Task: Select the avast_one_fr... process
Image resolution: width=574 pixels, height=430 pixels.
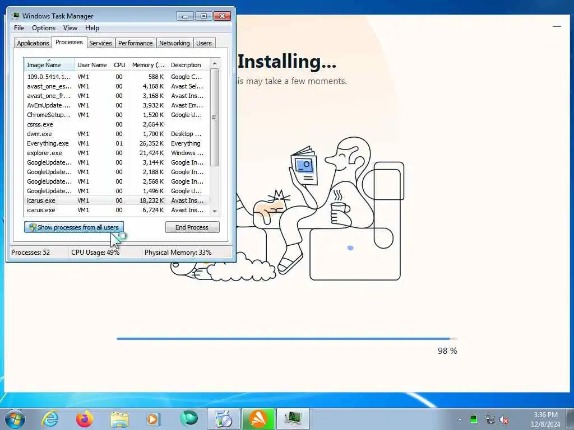Action: tap(117, 96)
